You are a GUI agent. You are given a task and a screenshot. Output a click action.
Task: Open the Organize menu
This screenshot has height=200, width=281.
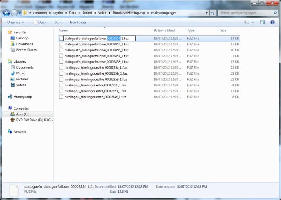tap(16, 22)
